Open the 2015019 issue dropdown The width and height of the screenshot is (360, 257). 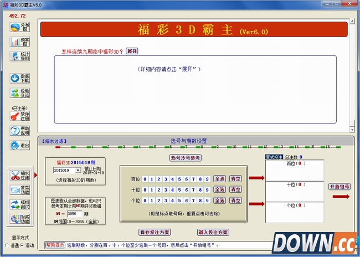tap(78, 170)
